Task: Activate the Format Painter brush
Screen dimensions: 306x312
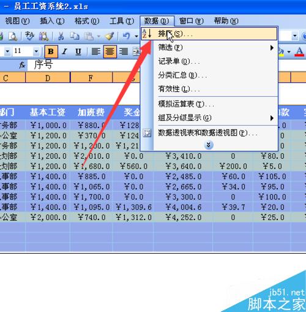Action: (110, 36)
